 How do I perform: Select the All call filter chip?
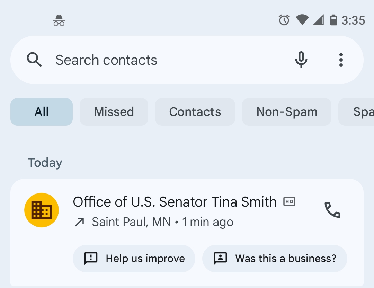(x=42, y=112)
